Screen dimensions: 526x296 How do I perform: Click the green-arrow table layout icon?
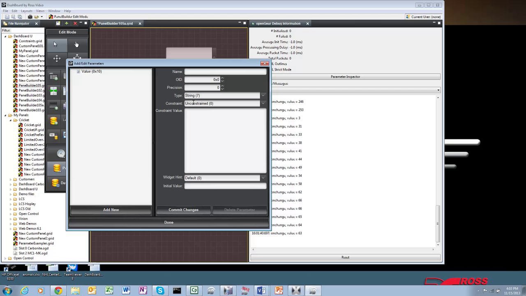53,91
